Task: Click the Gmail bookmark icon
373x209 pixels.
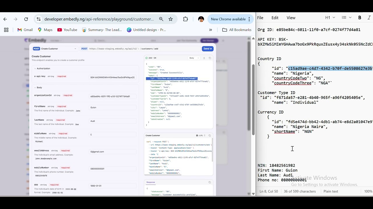Action: click(x=19, y=30)
